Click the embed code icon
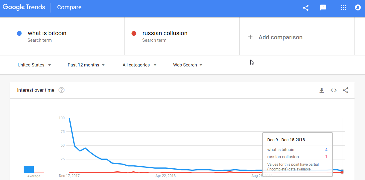This screenshot has width=365, height=180. [334, 90]
